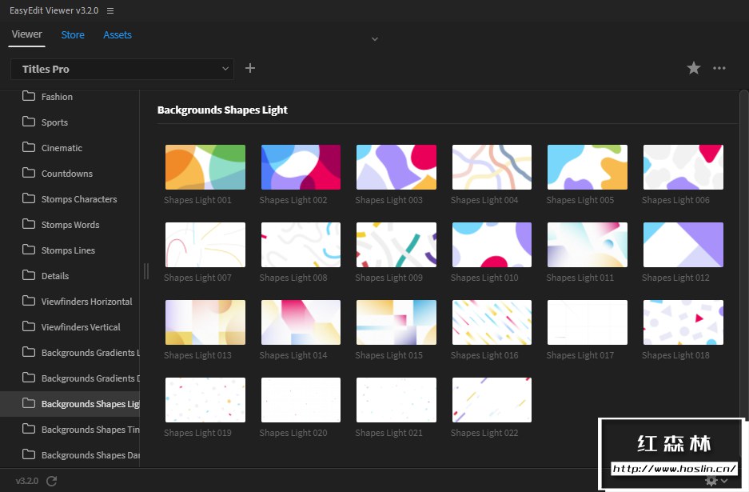
Task: Select the Shapes Light 020 thumbnail
Action: (x=301, y=400)
